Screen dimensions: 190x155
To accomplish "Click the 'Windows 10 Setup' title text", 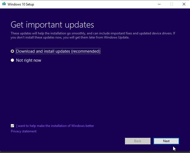I will point(21,4).
